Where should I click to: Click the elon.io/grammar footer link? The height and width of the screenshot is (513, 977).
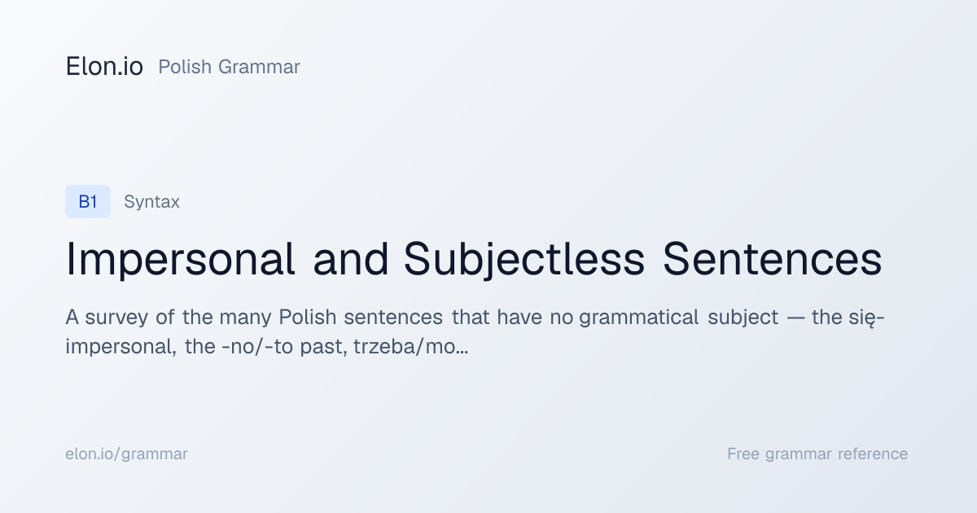click(x=126, y=454)
